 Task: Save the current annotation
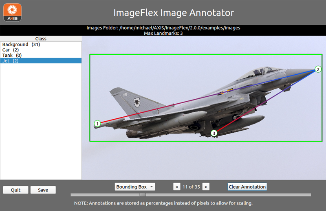pyautogui.click(x=43, y=190)
